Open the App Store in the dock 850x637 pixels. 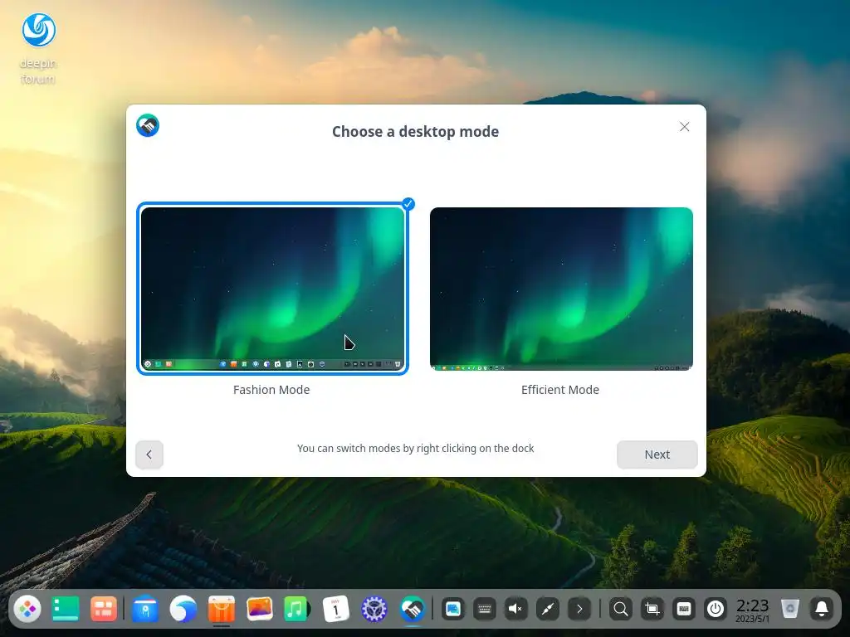[x=221, y=609]
